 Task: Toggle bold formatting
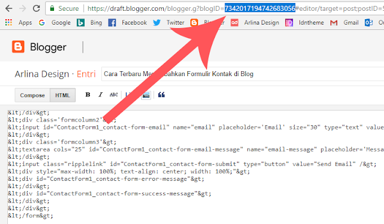click(x=88, y=95)
